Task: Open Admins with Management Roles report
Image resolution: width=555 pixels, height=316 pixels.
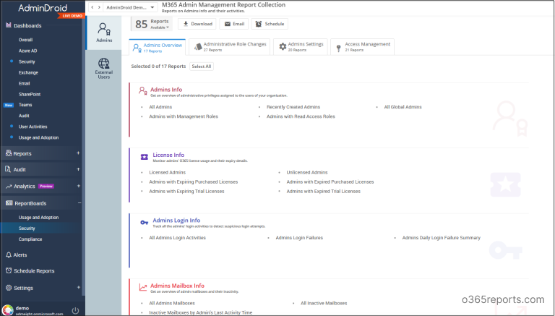Action: click(x=184, y=116)
